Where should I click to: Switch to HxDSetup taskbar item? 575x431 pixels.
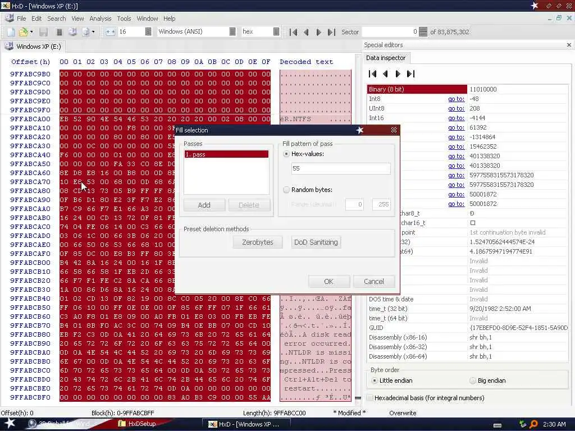(x=138, y=424)
